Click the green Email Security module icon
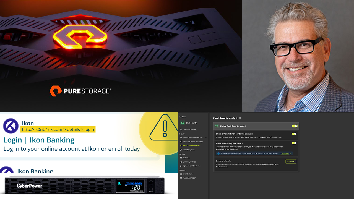 [x=183, y=123]
